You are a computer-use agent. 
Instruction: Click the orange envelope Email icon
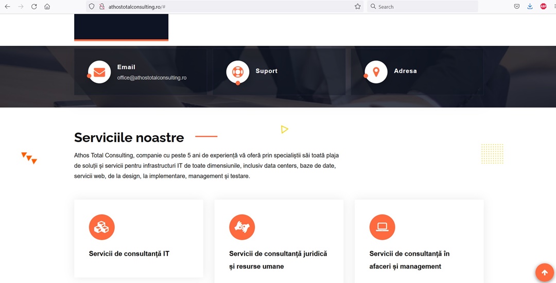tap(99, 72)
